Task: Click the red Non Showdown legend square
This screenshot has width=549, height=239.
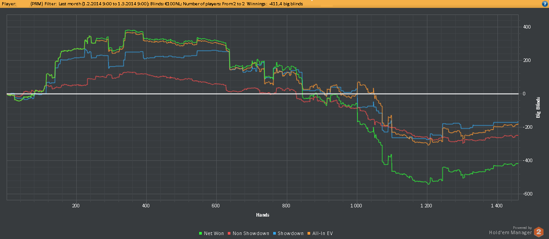Action: click(x=229, y=233)
